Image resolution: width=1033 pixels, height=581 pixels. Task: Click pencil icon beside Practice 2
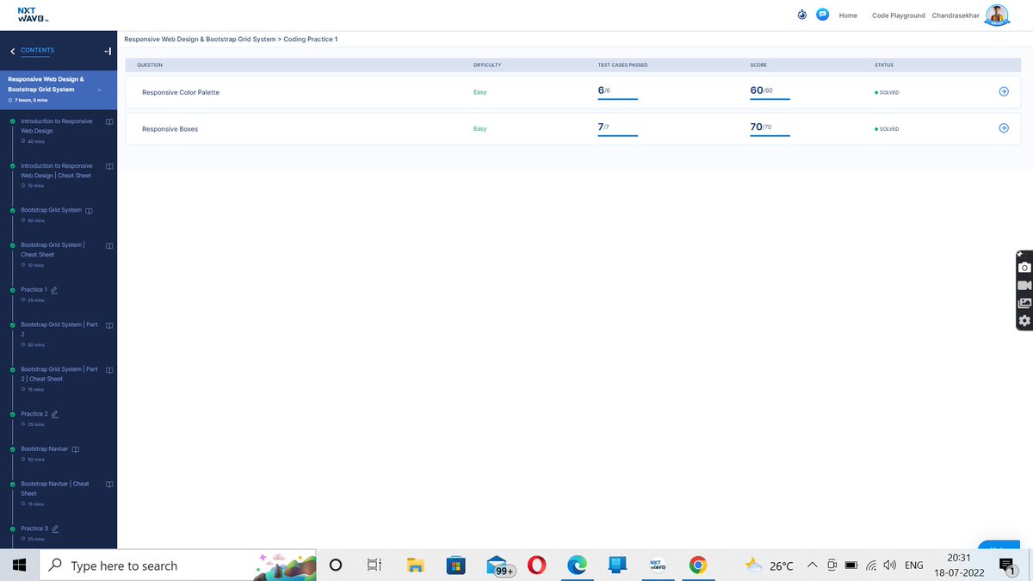(55, 414)
